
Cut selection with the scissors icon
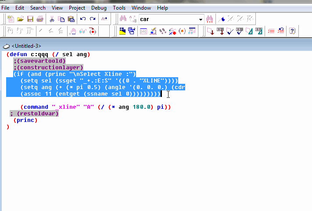coord(52,19)
